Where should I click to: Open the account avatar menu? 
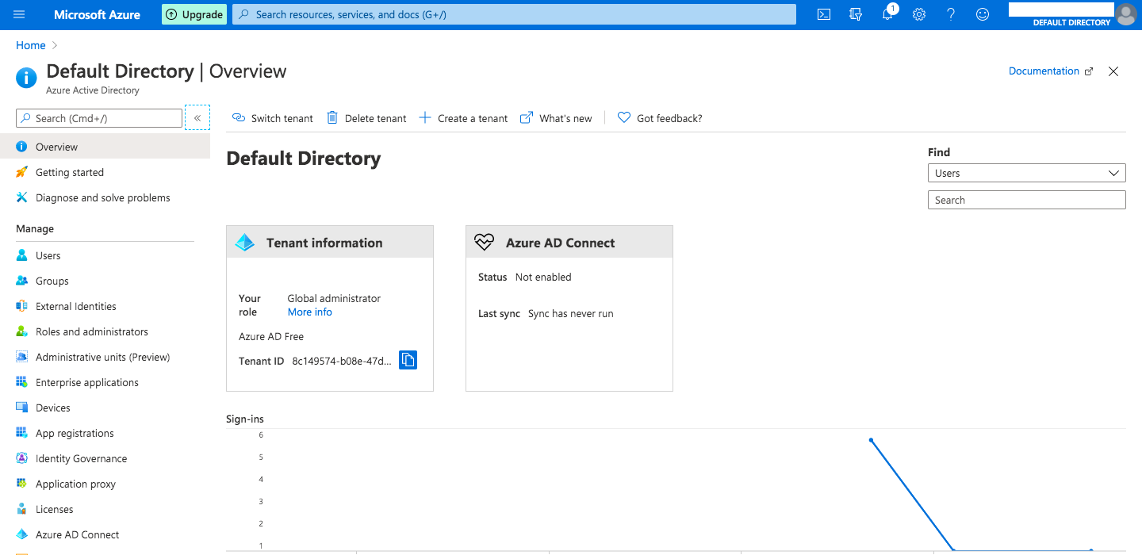(x=1125, y=14)
